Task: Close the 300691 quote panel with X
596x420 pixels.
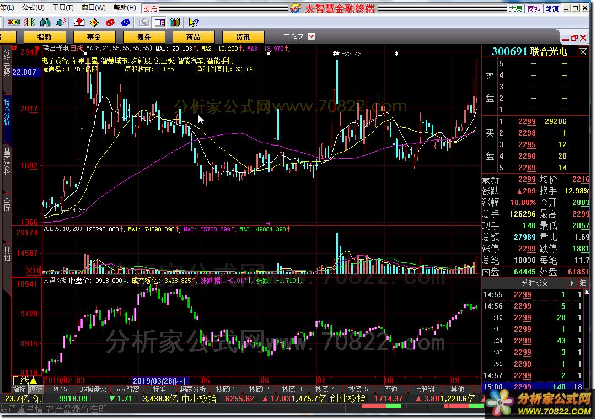Action: tap(583, 52)
